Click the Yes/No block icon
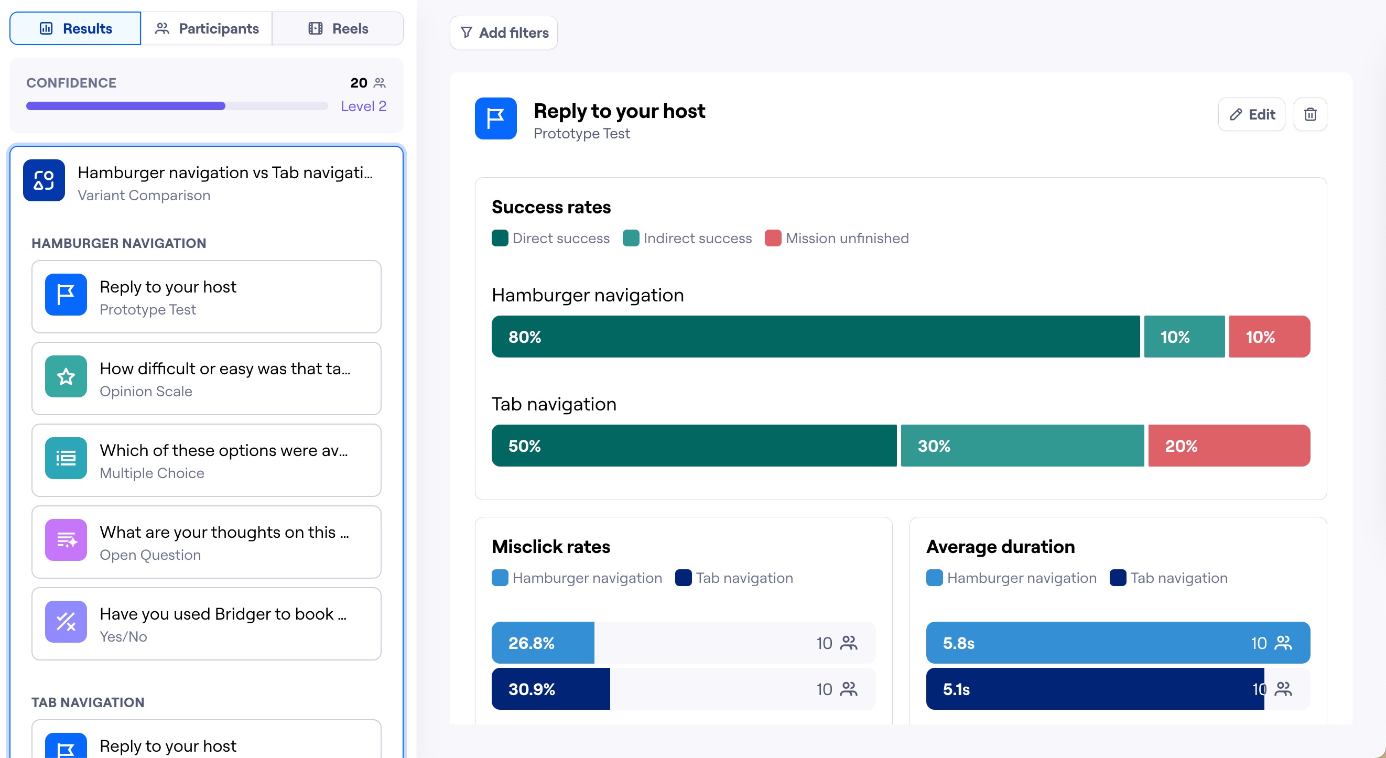 tap(66, 622)
